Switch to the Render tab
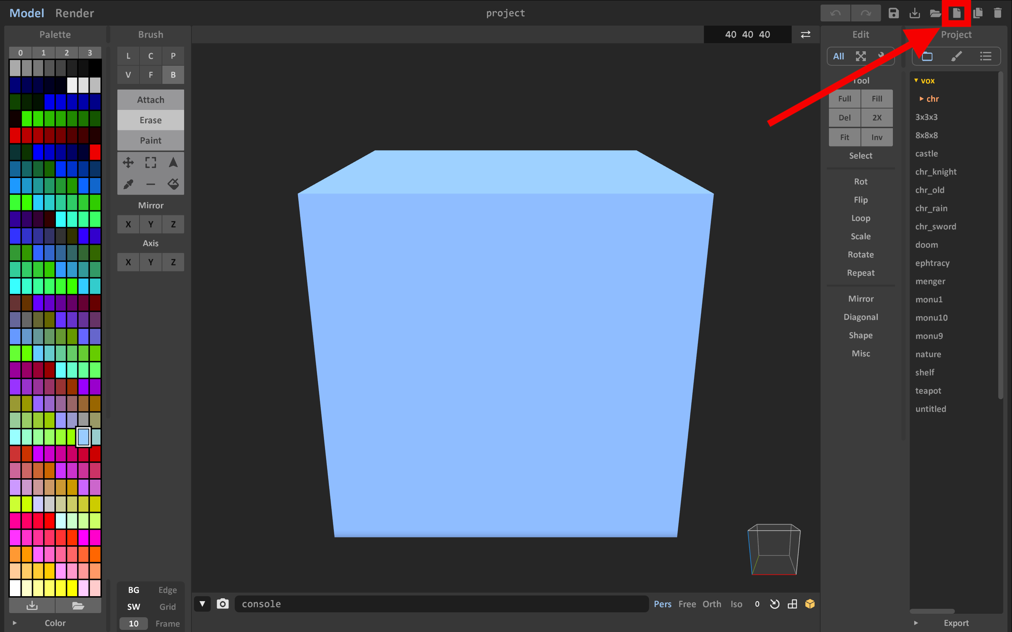 point(74,13)
